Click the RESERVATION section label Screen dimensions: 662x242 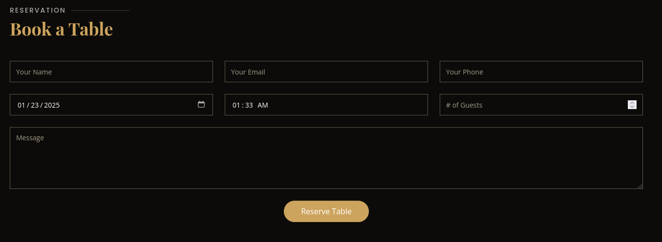[x=38, y=10]
